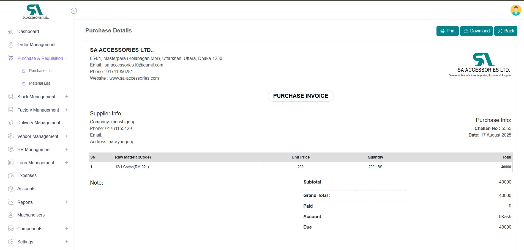Image resolution: width=524 pixels, height=250 pixels.
Task: Collapse the Purchase & Requisition submenu
Action: pyautogui.click(x=67, y=58)
